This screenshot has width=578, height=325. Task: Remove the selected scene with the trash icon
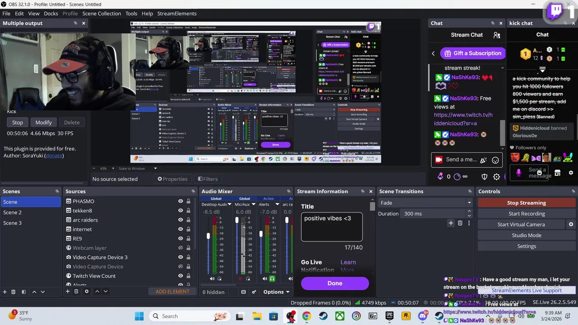coord(14,292)
